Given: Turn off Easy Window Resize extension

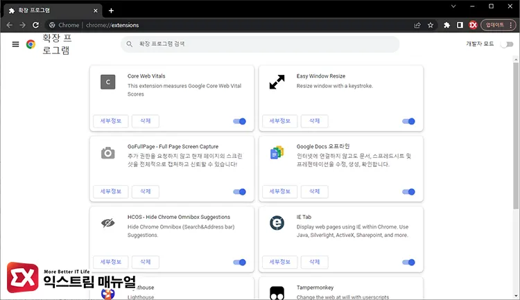Looking at the screenshot, I should coord(408,121).
